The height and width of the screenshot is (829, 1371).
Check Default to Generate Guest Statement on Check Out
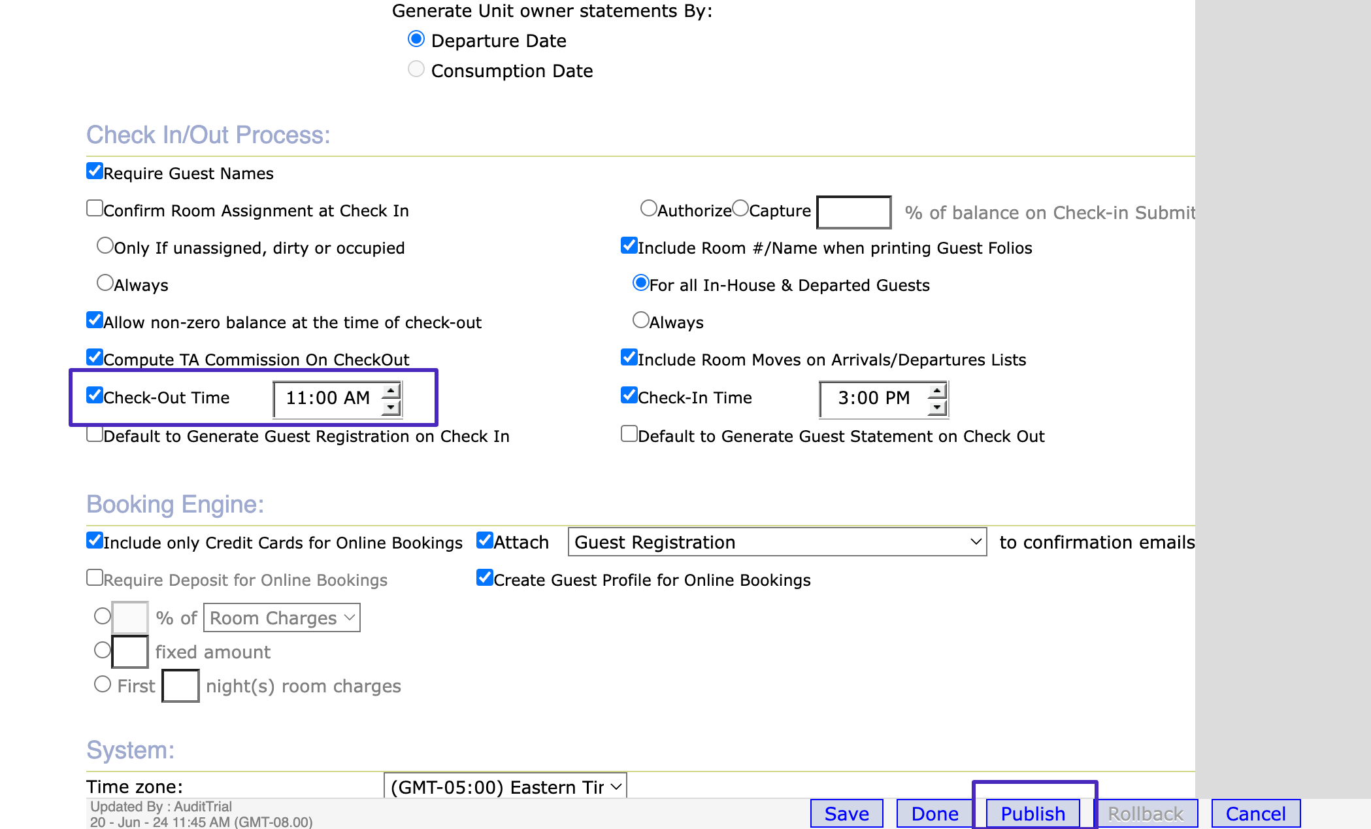[629, 434]
